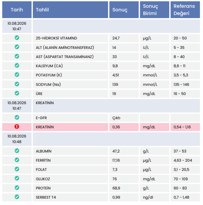Click the Çıktı result for E-GFR

(116, 118)
